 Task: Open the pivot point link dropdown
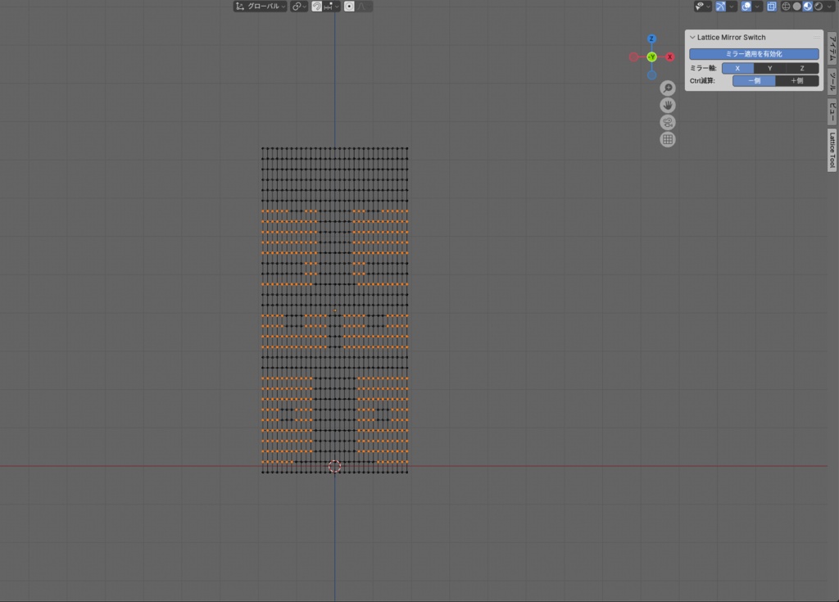click(x=299, y=7)
